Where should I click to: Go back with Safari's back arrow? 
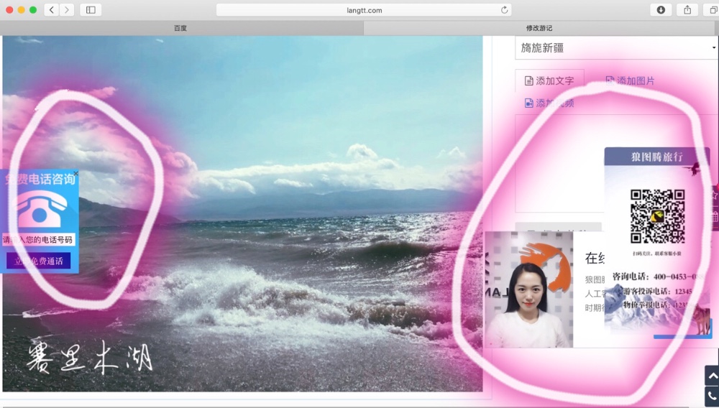tap(51, 9)
